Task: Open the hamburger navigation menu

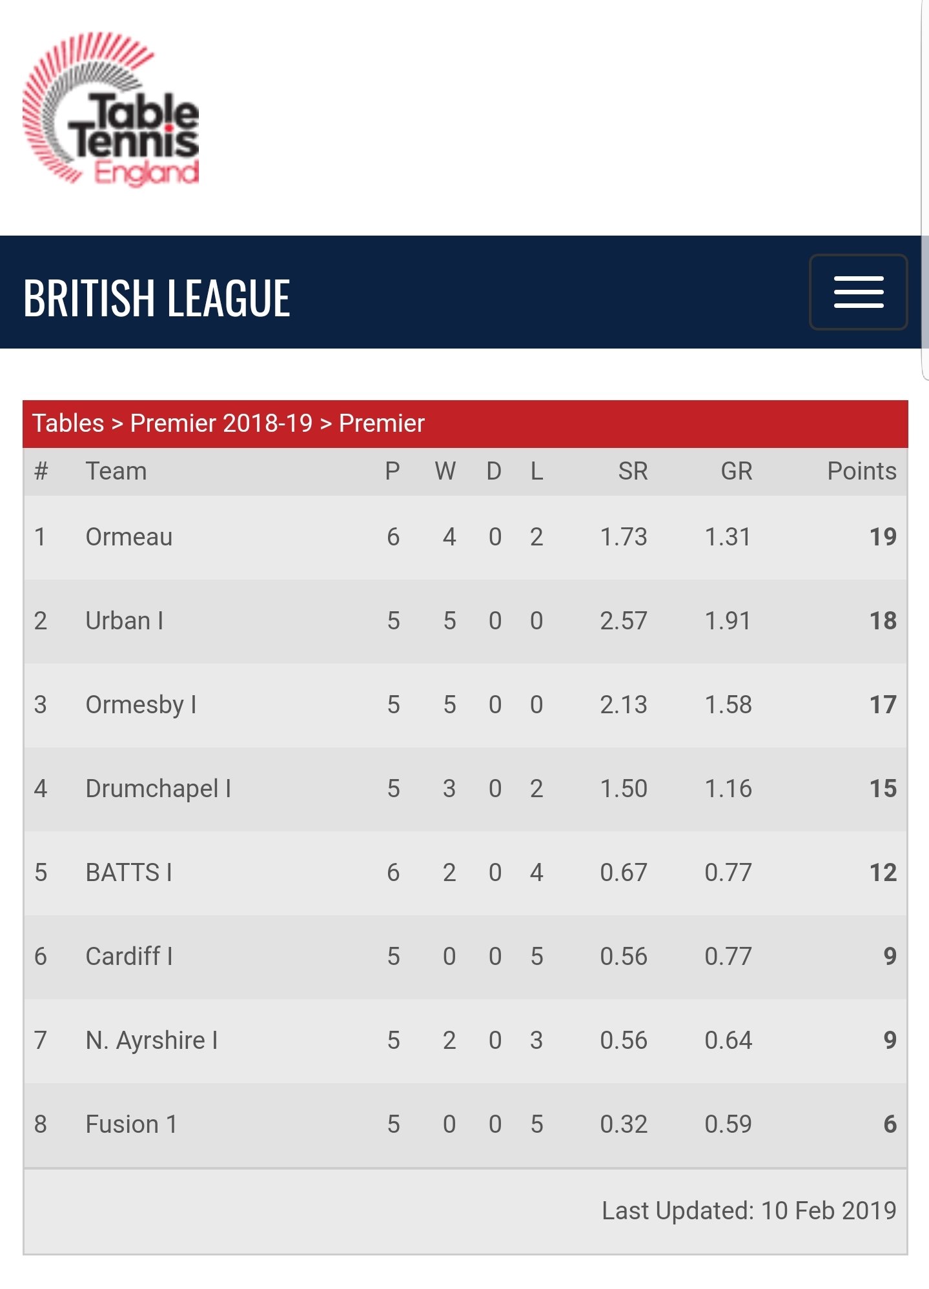Action: pos(858,292)
